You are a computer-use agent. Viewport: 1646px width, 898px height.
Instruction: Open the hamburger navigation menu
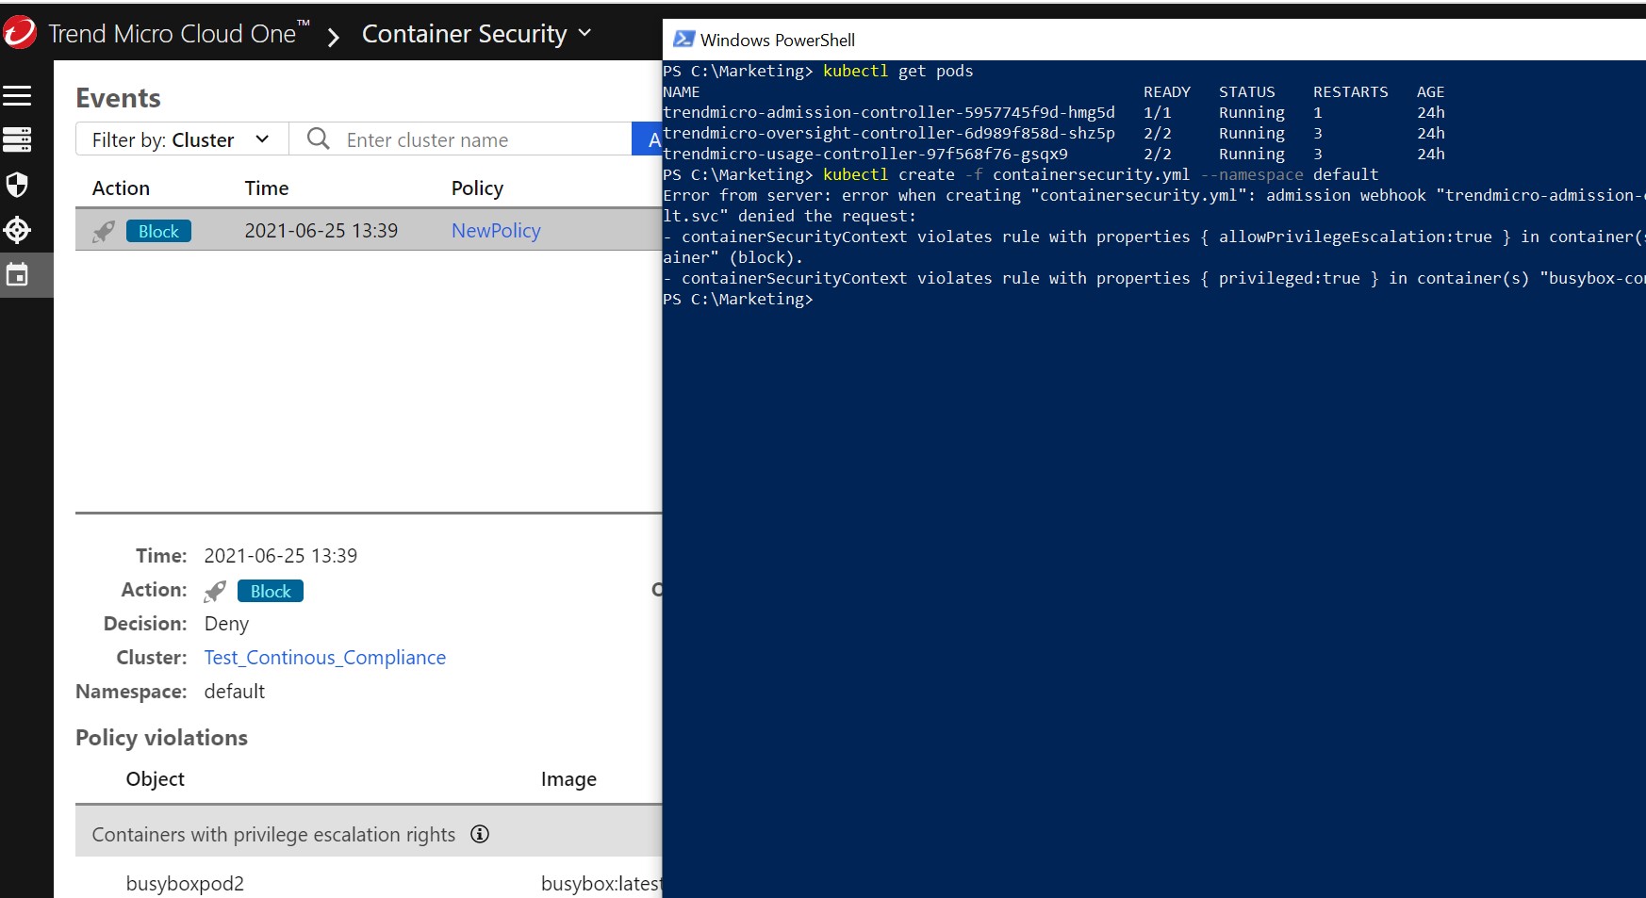(x=17, y=95)
